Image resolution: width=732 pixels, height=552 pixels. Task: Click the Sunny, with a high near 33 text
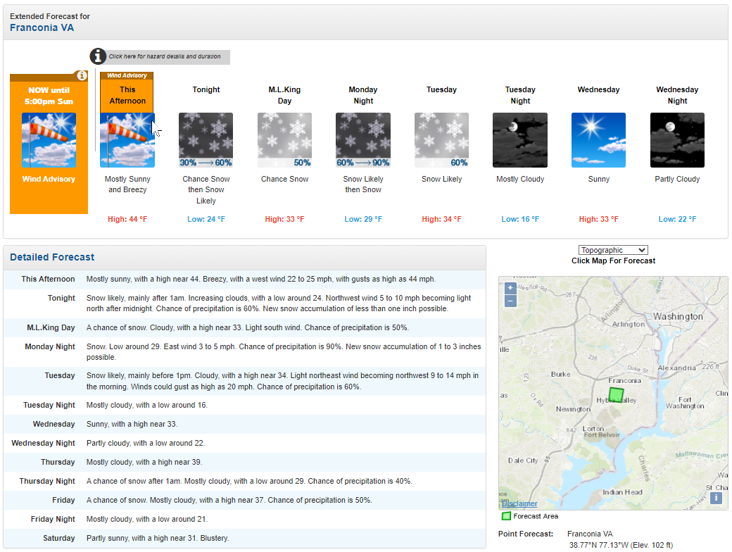pos(132,424)
